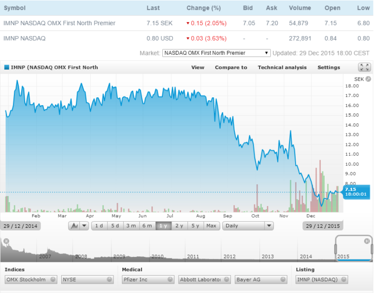This screenshot has height=293, width=375.
Task: Open the chart Settings menu
Action: (329, 67)
